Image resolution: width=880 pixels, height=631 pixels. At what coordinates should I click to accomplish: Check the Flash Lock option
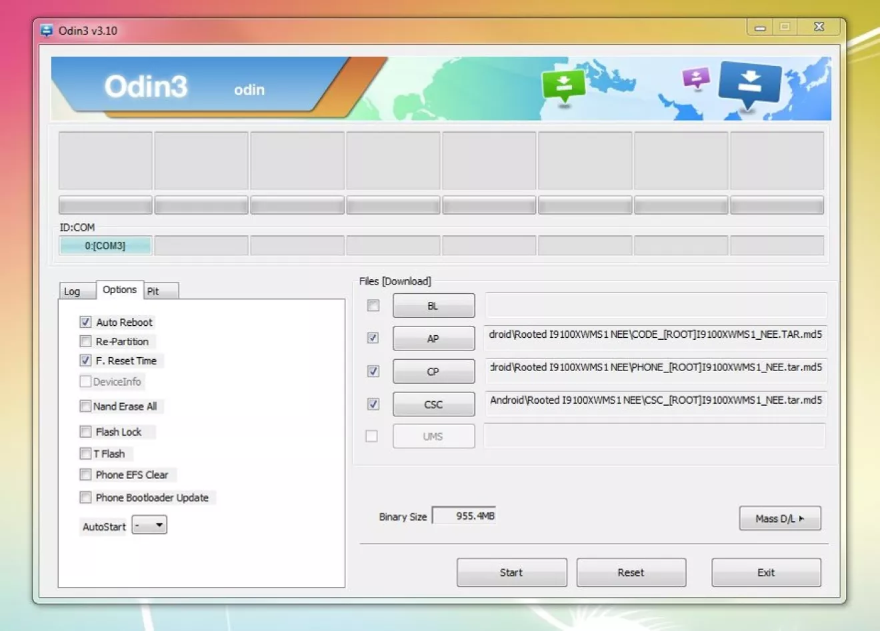coord(85,432)
